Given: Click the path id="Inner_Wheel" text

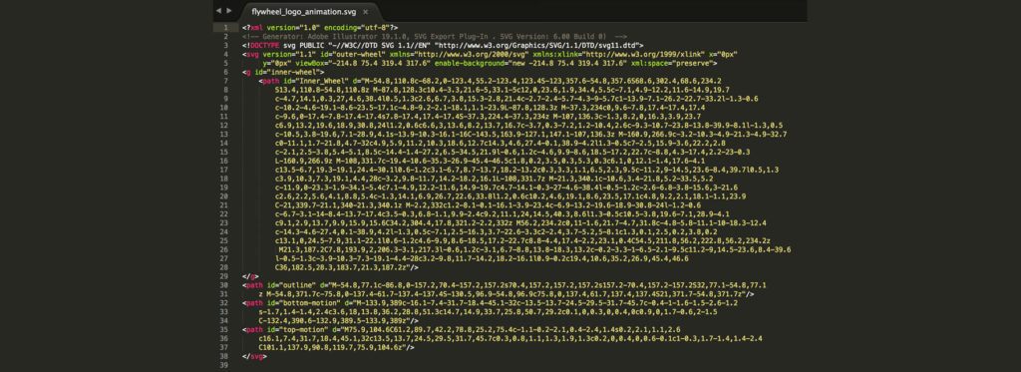Looking at the screenshot, I should [x=303, y=81].
